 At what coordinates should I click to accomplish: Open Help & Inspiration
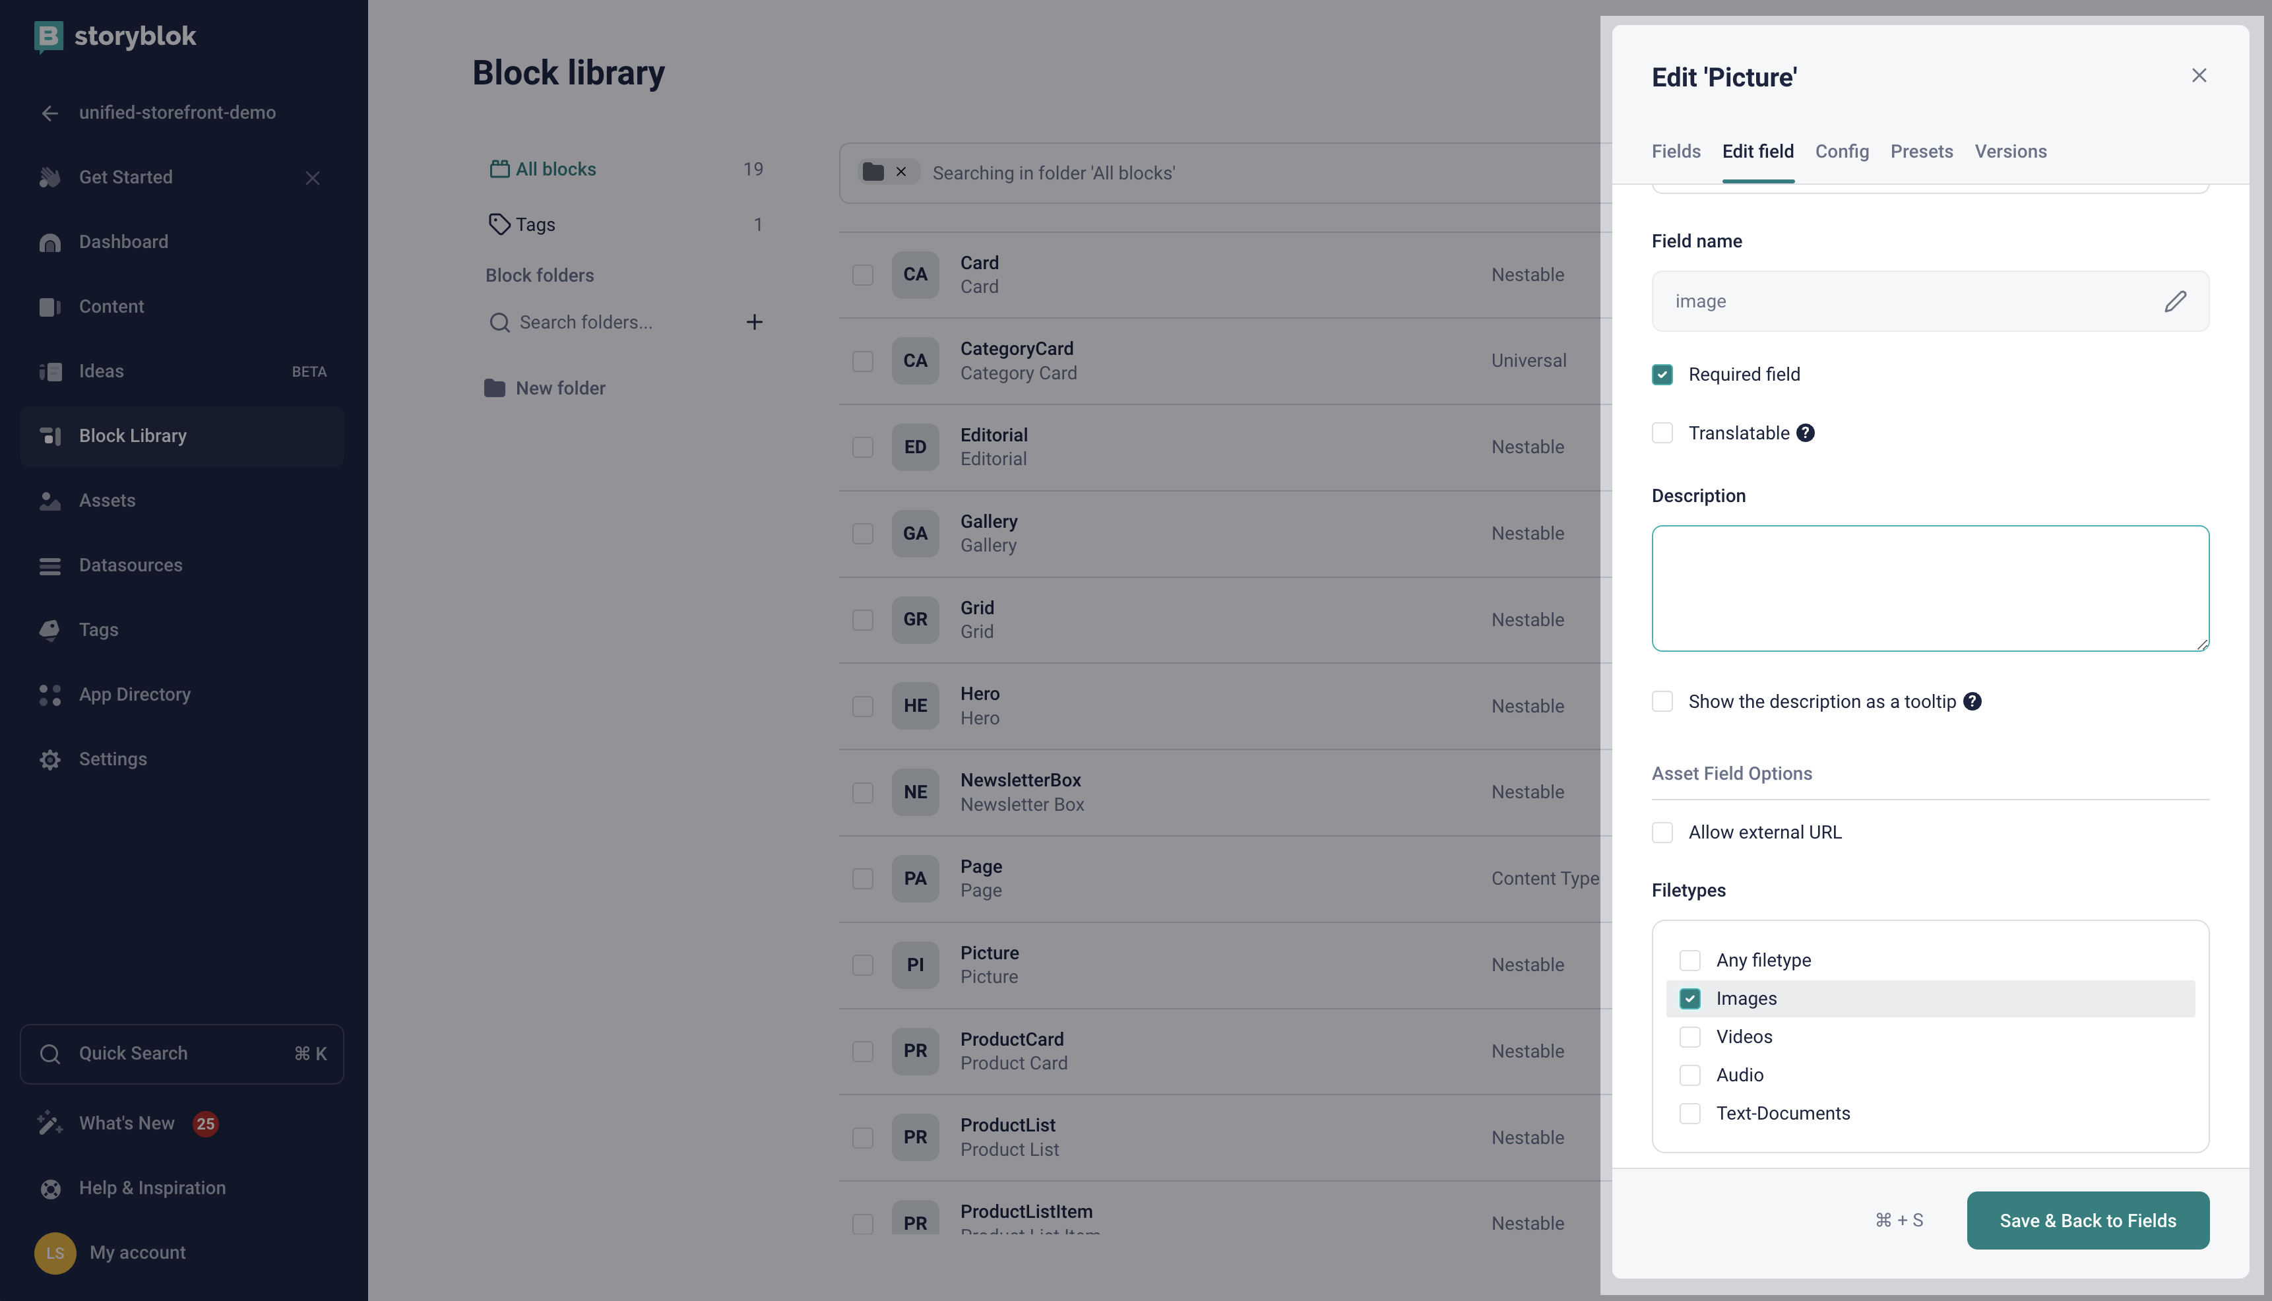[152, 1188]
